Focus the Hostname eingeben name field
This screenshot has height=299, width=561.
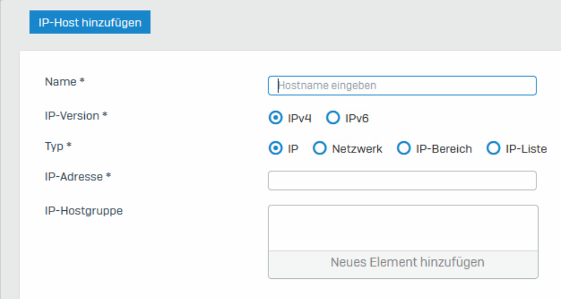coord(402,85)
